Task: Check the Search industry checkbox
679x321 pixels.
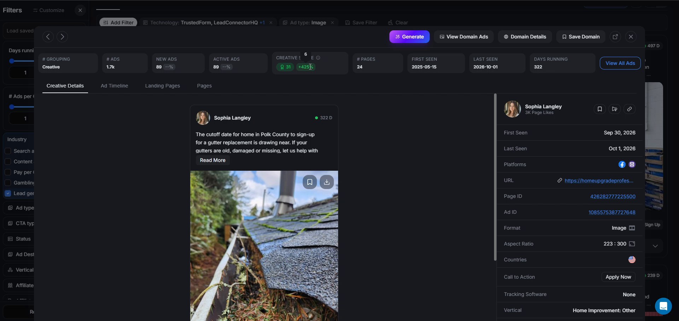Action: click(x=8, y=151)
